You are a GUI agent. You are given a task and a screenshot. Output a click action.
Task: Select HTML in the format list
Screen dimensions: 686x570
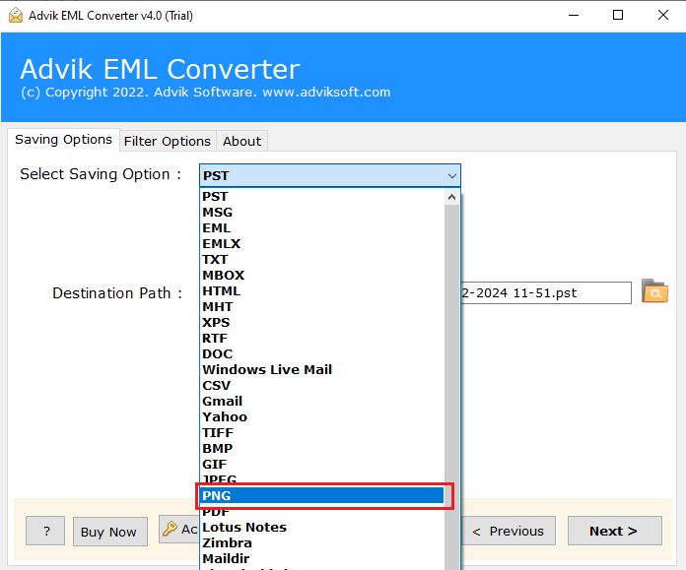pos(322,291)
